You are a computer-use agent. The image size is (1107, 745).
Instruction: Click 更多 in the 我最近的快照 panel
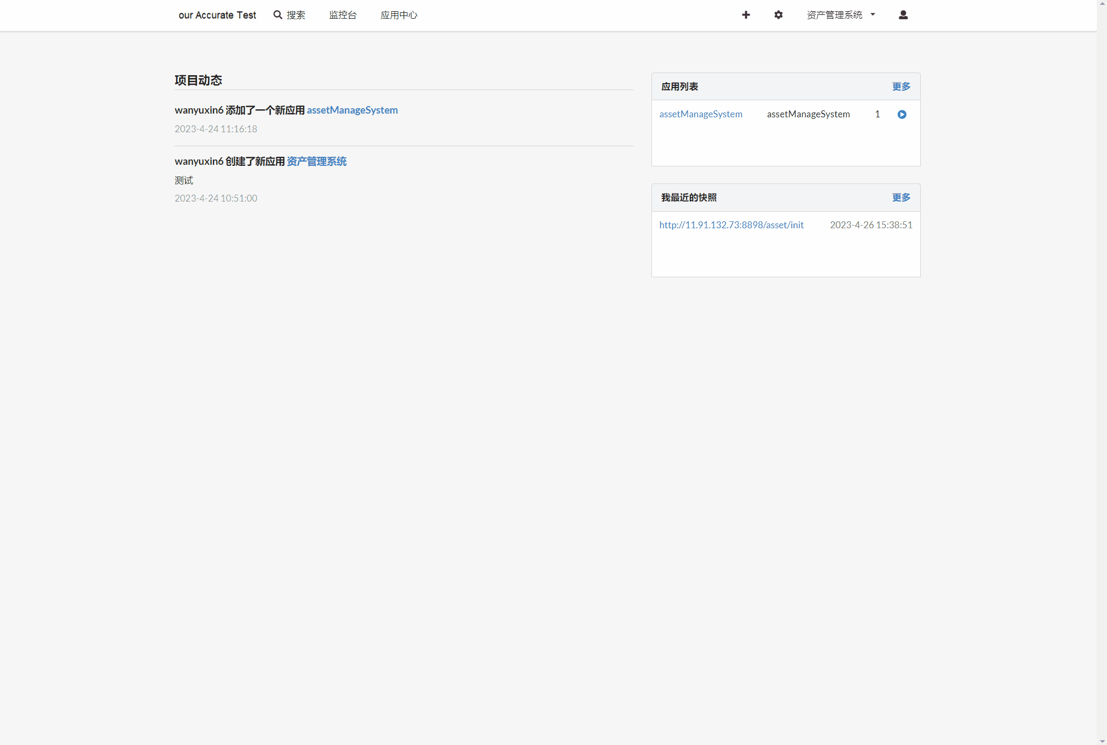click(x=901, y=197)
